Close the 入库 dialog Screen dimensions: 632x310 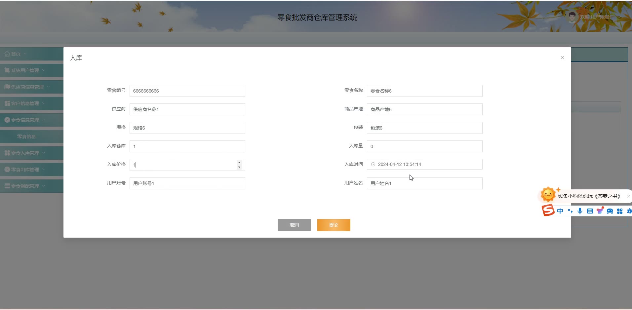click(562, 58)
